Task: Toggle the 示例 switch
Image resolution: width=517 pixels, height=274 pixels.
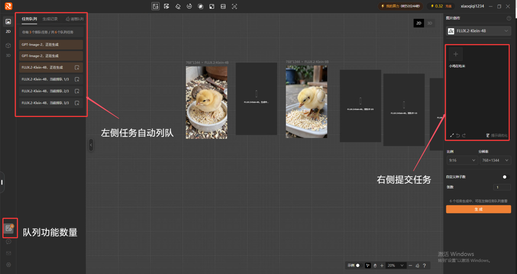Action: [x=359, y=265]
